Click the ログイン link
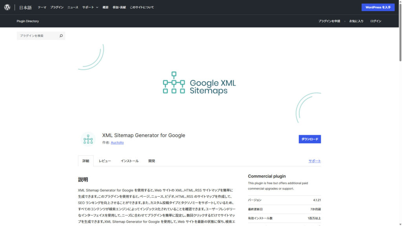 [x=376, y=21]
